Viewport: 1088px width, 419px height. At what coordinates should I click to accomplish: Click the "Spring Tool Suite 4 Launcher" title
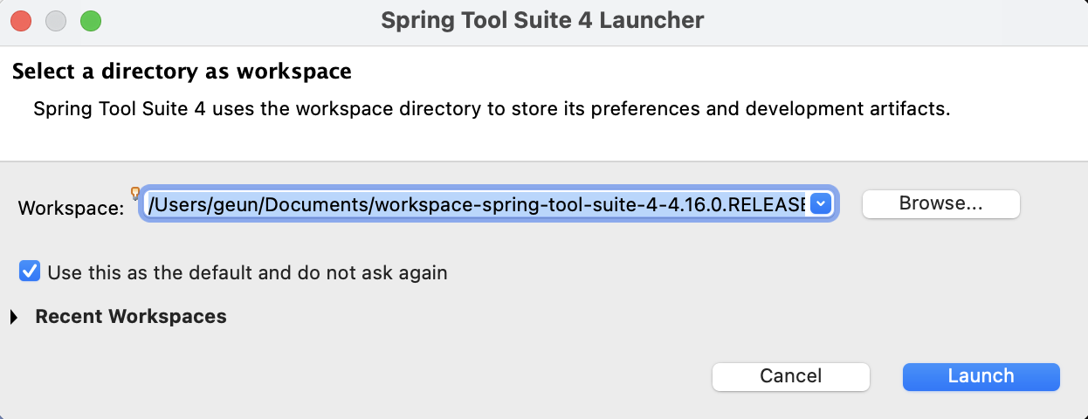542,19
